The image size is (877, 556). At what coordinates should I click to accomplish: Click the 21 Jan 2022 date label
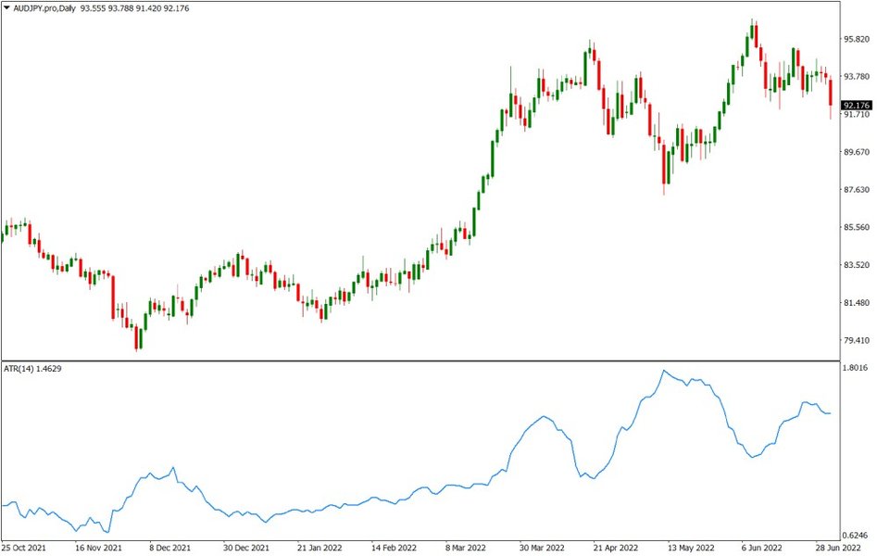point(319,547)
